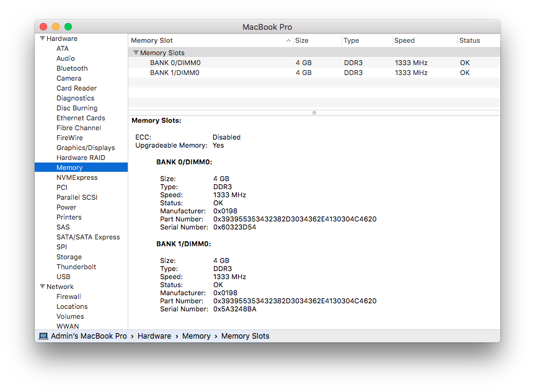Click the BANK 0/DIMM0 details heading

tap(184, 162)
